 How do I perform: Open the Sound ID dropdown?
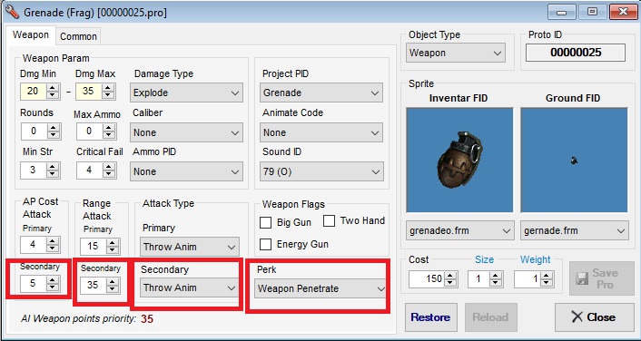click(321, 171)
